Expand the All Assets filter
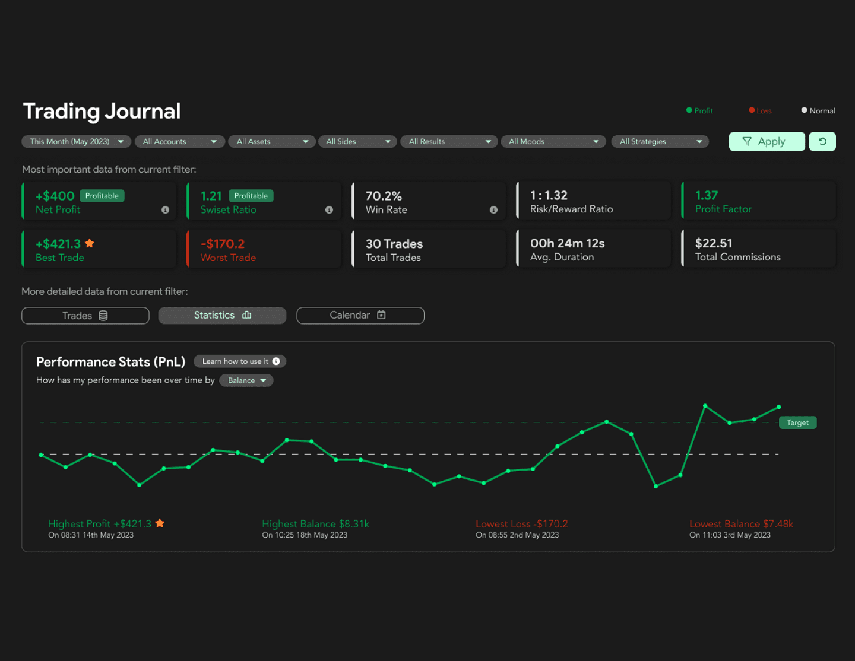This screenshot has height=661, width=855. click(272, 141)
